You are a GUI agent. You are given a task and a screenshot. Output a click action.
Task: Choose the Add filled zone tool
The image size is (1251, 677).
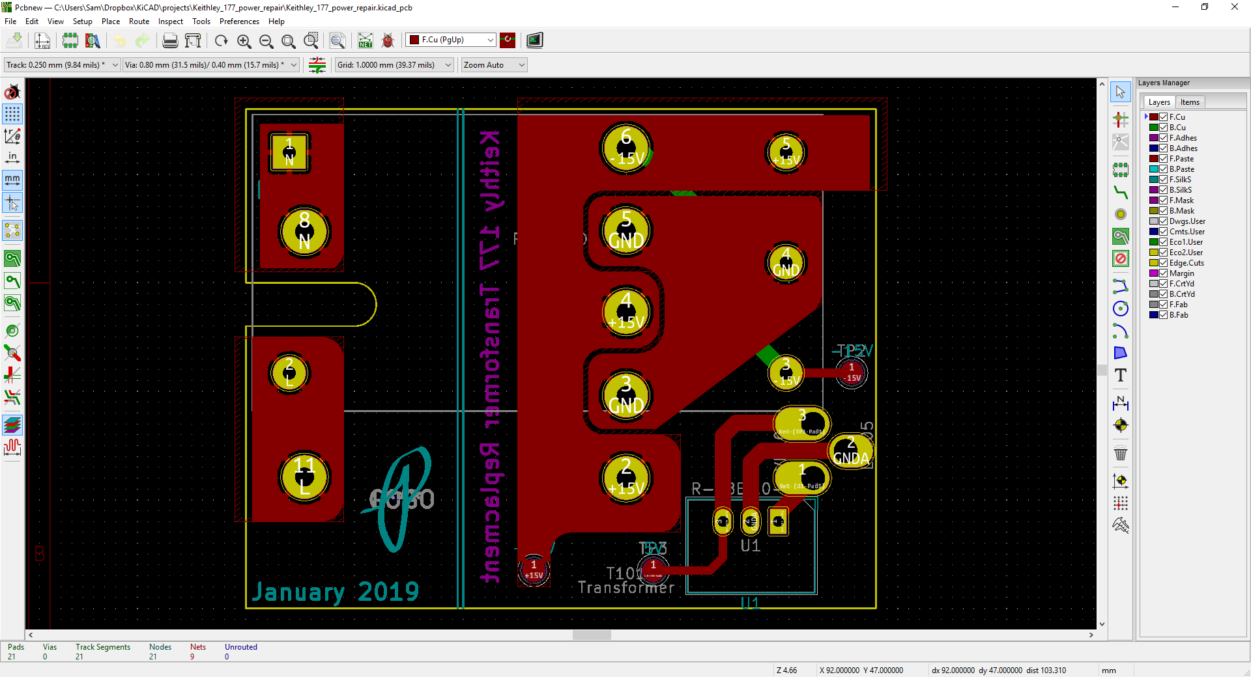(x=1120, y=237)
